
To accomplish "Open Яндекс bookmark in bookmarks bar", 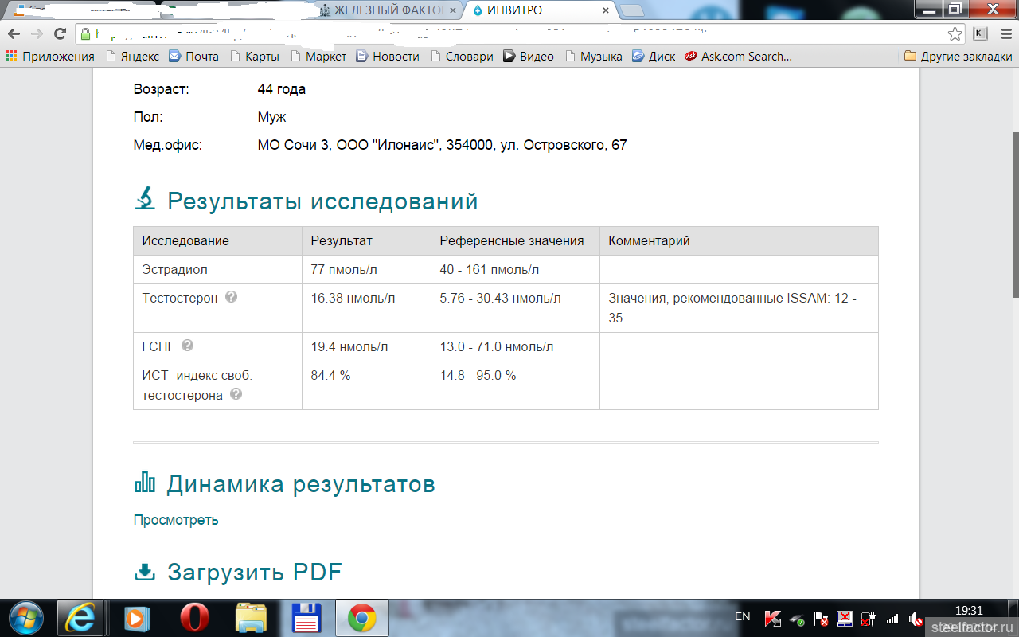I will pyautogui.click(x=132, y=57).
